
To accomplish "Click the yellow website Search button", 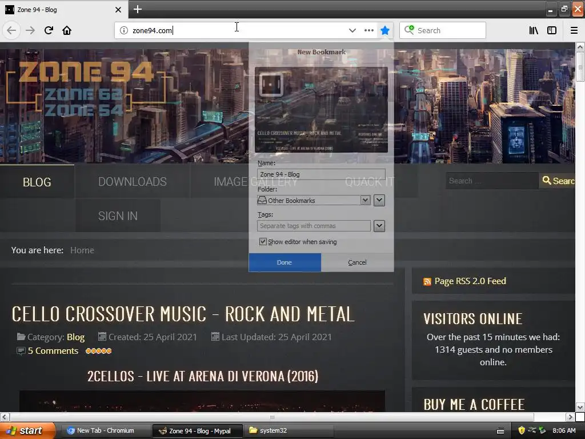I will (x=558, y=181).
